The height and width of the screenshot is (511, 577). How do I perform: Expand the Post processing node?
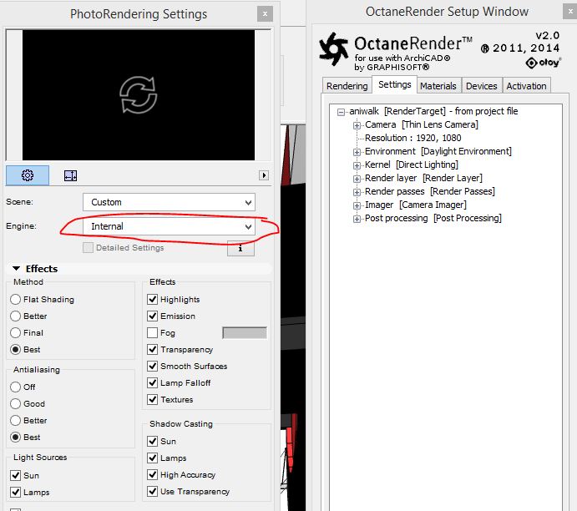[357, 219]
